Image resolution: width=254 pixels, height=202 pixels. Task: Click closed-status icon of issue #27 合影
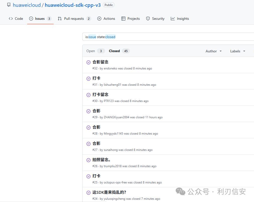pyautogui.click(x=89, y=144)
